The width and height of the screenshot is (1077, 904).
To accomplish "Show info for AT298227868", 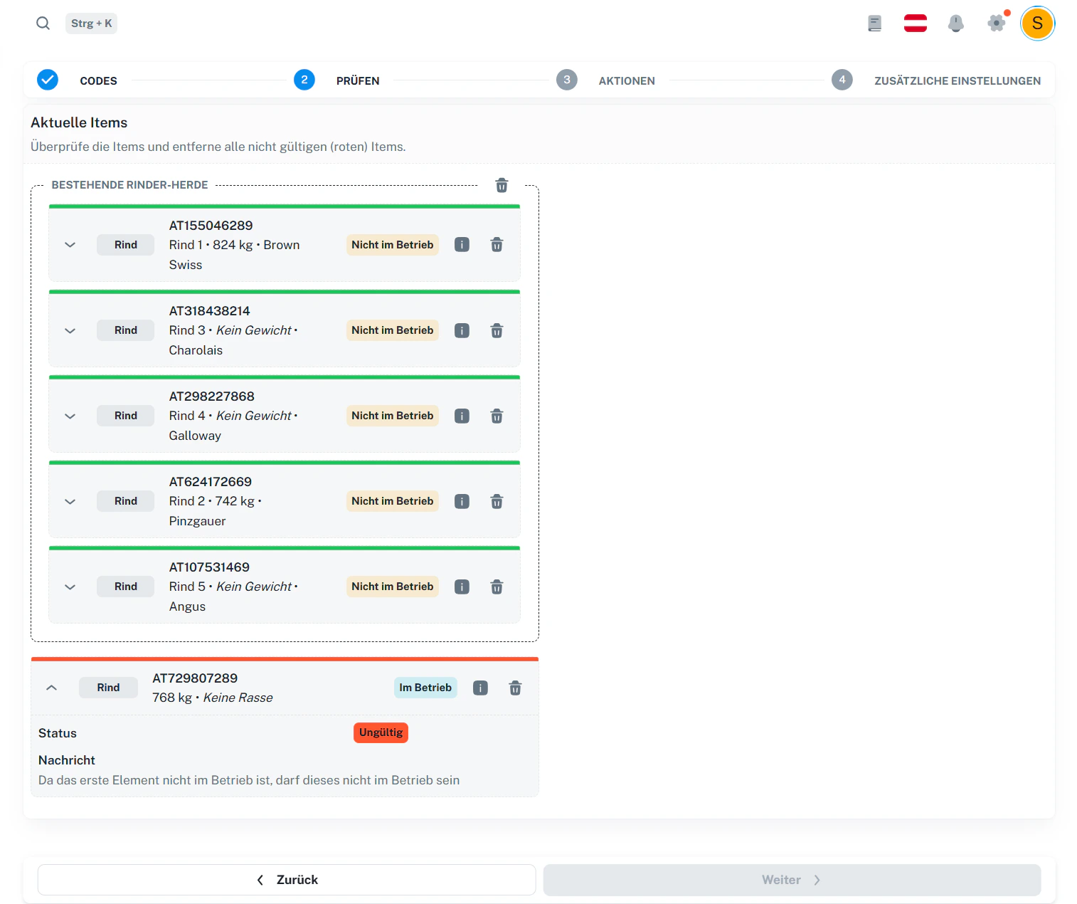I will coord(462,416).
